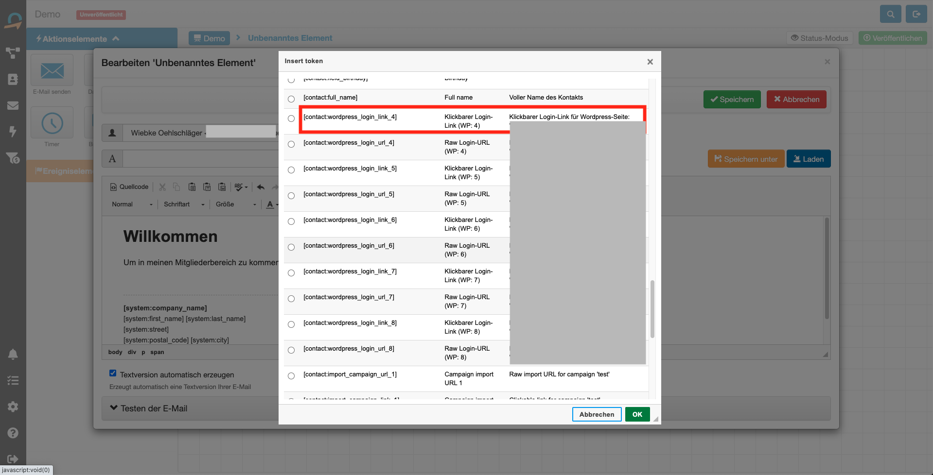
Task: Select the wordpress_login_link_4 radio button
Action: coord(291,119)
